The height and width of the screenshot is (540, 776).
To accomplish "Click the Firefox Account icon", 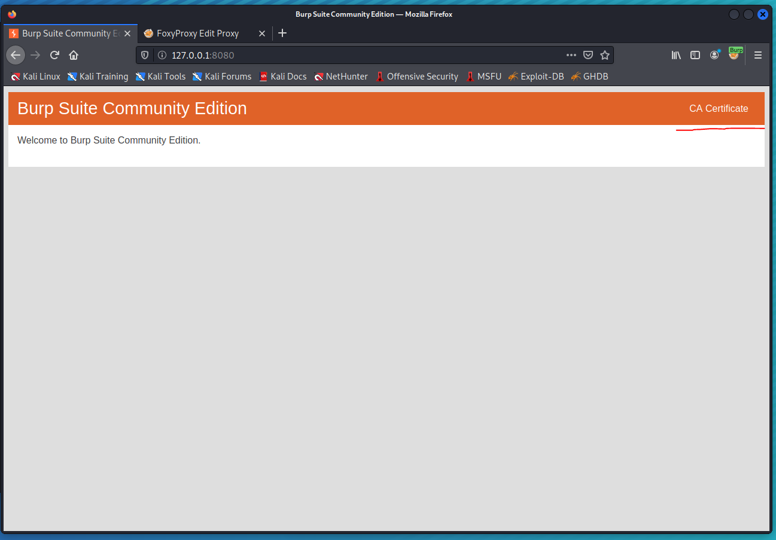I will [x=714, y=54].
